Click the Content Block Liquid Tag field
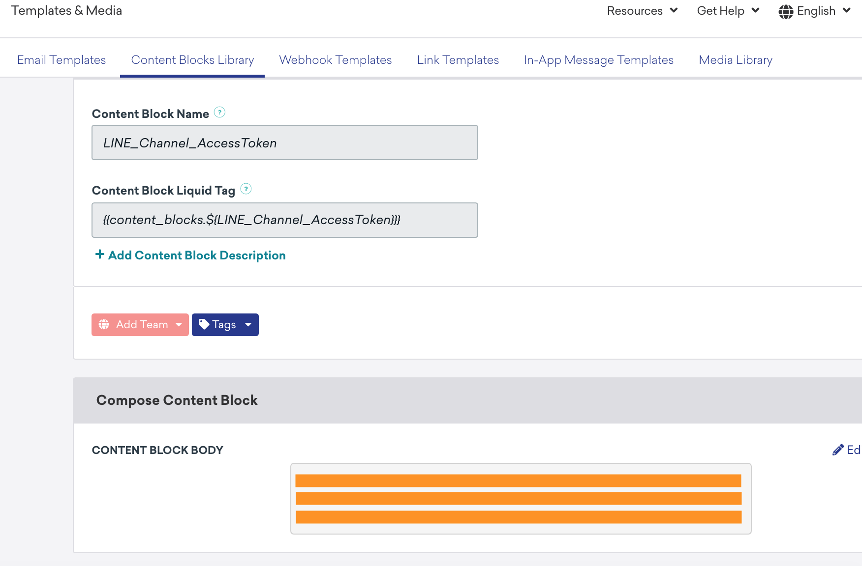Image resolution: width=862 pixels, height=566 pixels. point(285,220)
